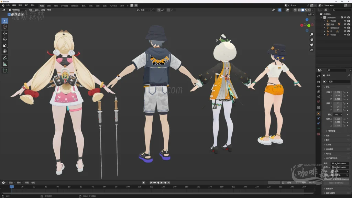Lock the Location X property
Screen dimensions: 352x198
point(344,92)
